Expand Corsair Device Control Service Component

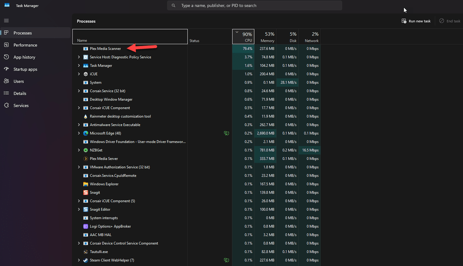79,243
